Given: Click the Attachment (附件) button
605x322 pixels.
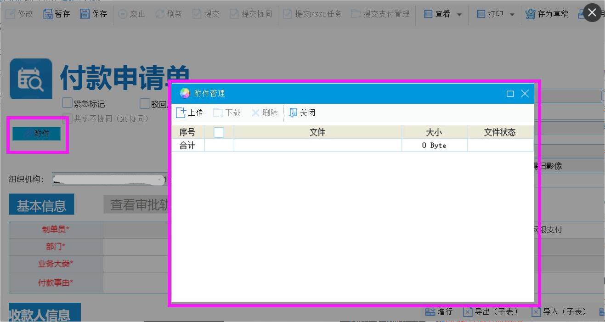Looking at the screenshot, I should tap(37, 134).
